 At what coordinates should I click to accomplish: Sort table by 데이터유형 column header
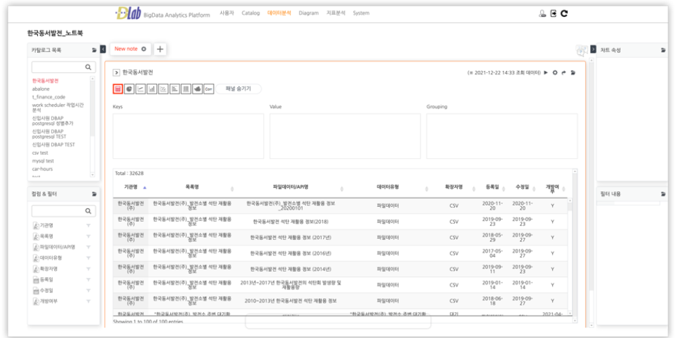click(x=387, y=187)
